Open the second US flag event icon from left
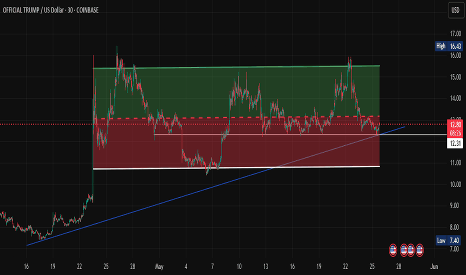Viewport: 466px width, 275px height. (403, 250)
